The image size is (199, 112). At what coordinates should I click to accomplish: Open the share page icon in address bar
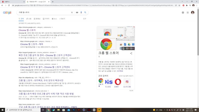176,5
